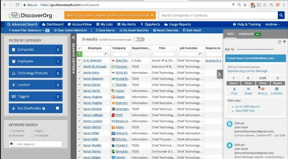Viewport: 288px width, 159px height.
Task: Check the Run DealPredict checkbox
Action: [58, 108]
